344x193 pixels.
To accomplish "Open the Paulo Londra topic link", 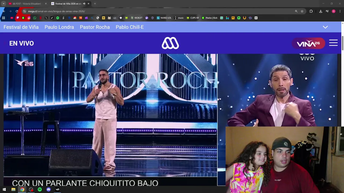I will 59,27.
